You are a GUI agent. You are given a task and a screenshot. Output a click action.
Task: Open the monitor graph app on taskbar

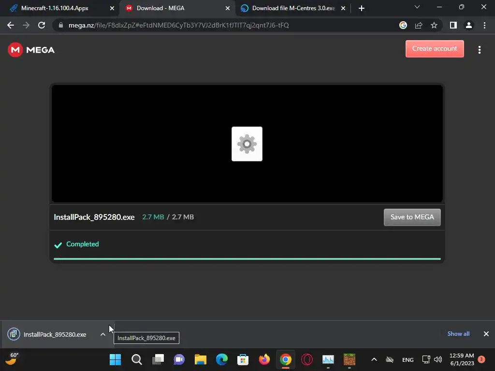(328, 359)
